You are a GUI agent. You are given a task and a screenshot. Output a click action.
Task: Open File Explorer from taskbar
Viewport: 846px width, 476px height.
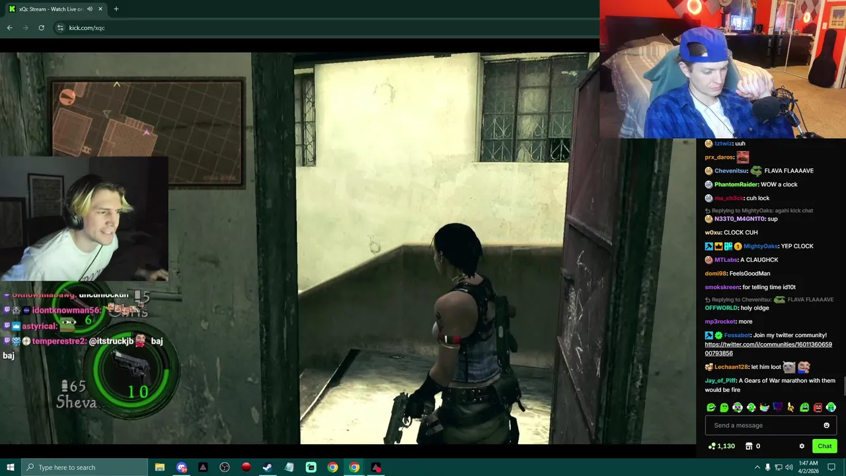(160, 467)
